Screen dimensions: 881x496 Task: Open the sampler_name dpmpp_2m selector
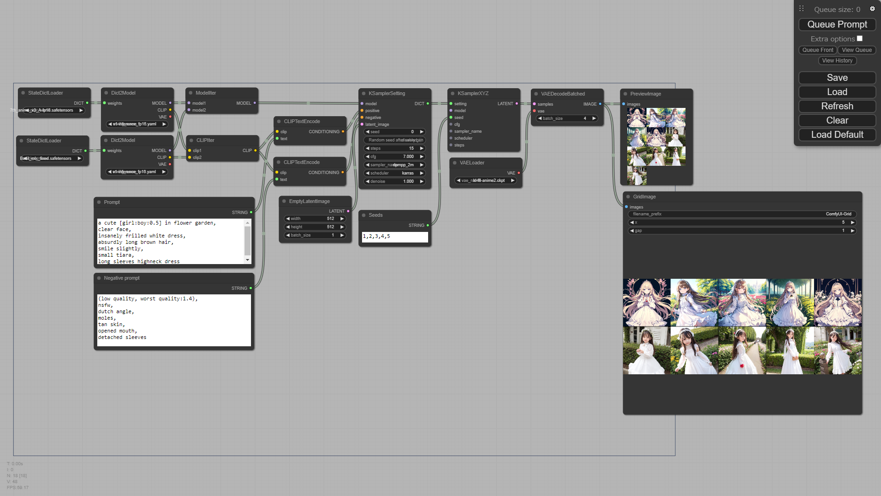click(x=395, y=165)
